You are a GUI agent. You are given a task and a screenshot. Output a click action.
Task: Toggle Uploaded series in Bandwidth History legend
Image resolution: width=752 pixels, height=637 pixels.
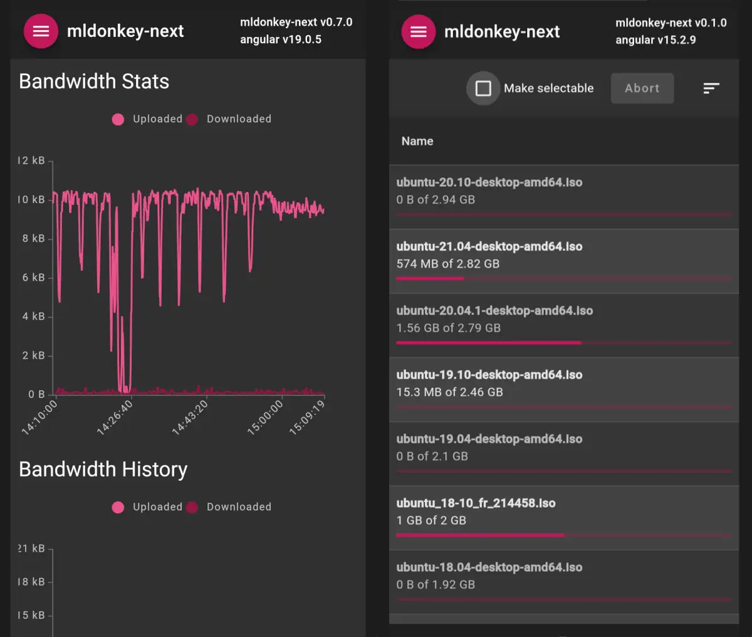(x=147, y=507)
